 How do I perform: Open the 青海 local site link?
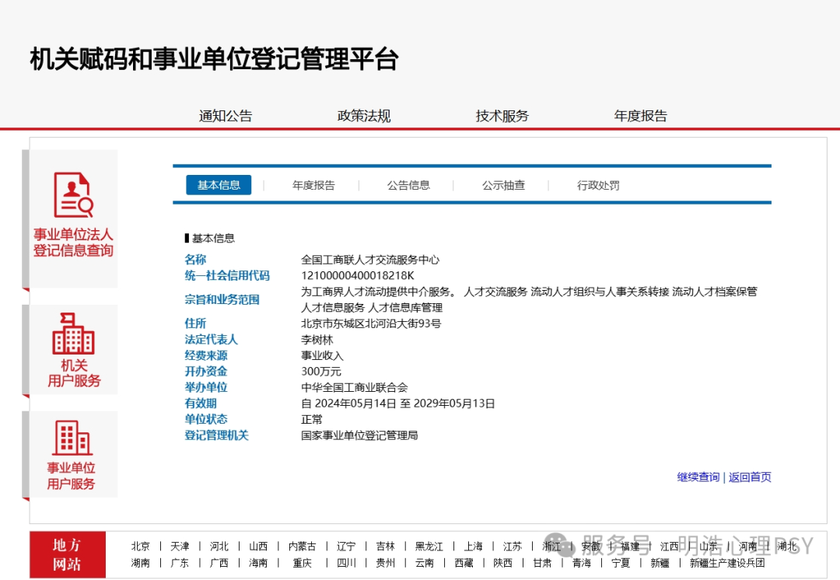[581, 563]
